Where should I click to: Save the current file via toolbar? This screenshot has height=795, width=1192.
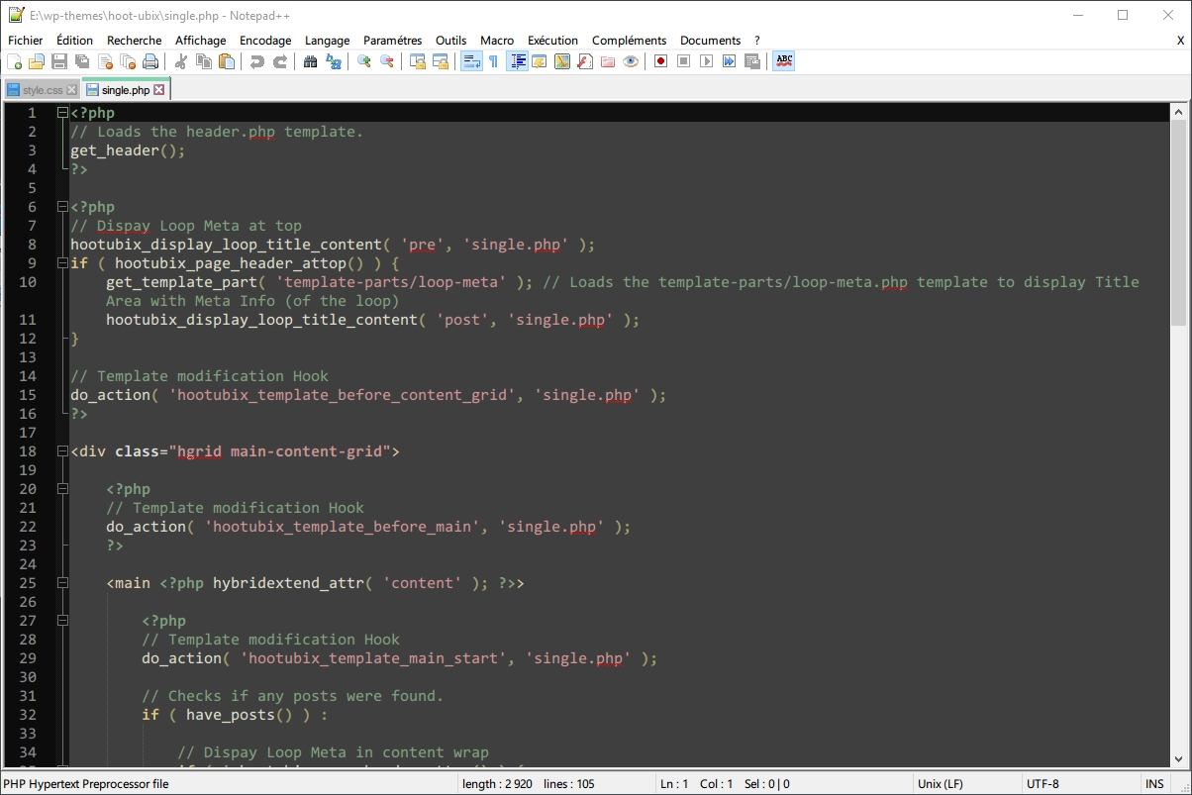(x=59, y=61)
